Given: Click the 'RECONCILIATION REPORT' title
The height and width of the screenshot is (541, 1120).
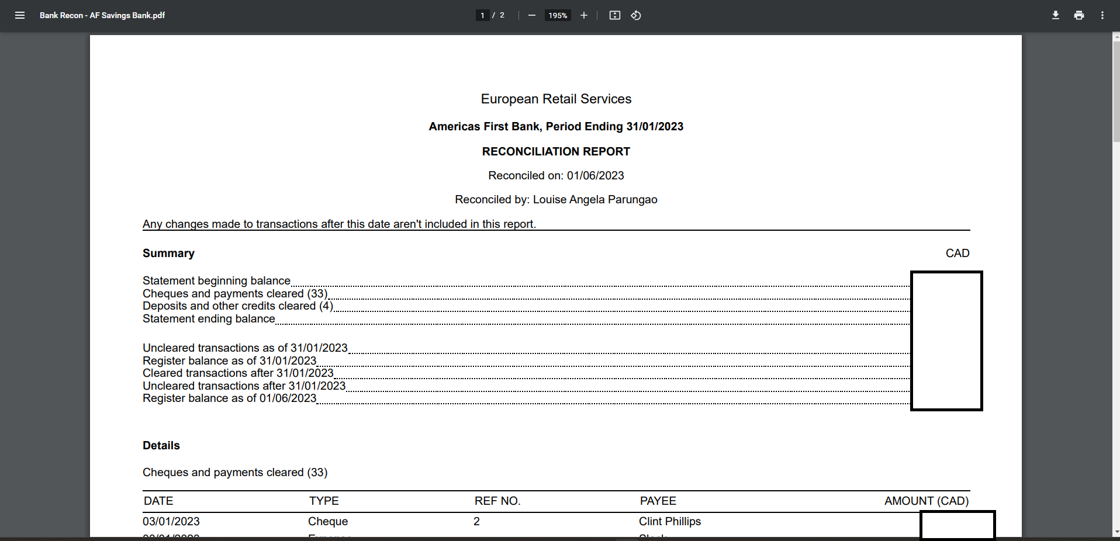Looking at the screenshot, I should (x=556, y=151).
